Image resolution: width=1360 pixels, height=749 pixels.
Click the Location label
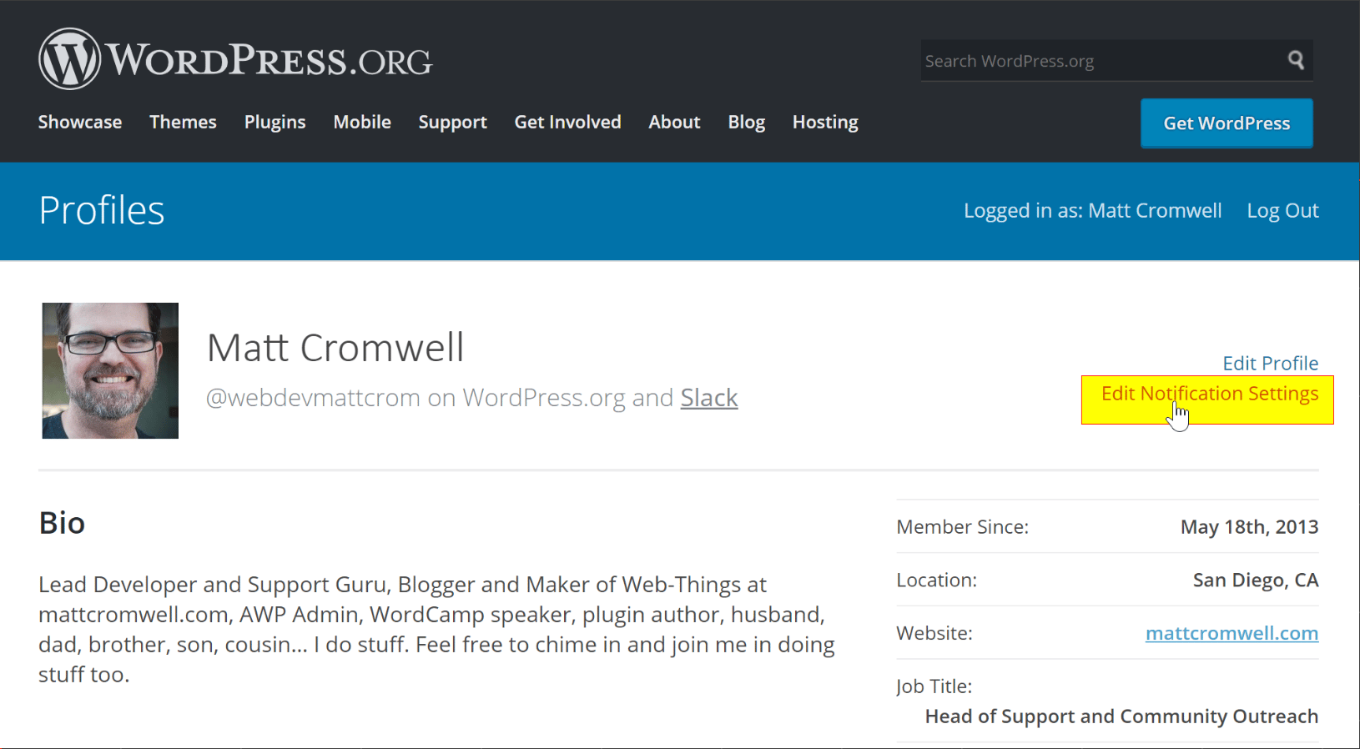pos(936,581)
